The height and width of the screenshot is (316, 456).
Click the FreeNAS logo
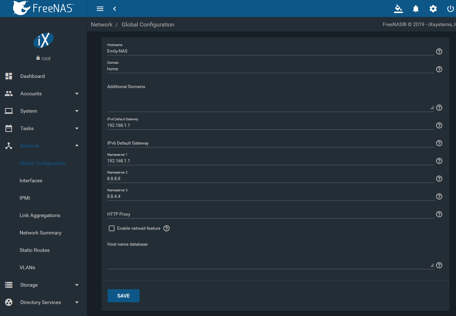tap(43, 8)
